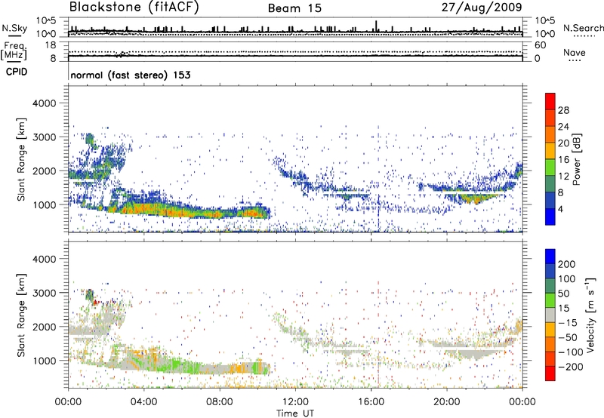
Task: Click the 27/Aug/2009 date label
Action: (x=482, y=7)
